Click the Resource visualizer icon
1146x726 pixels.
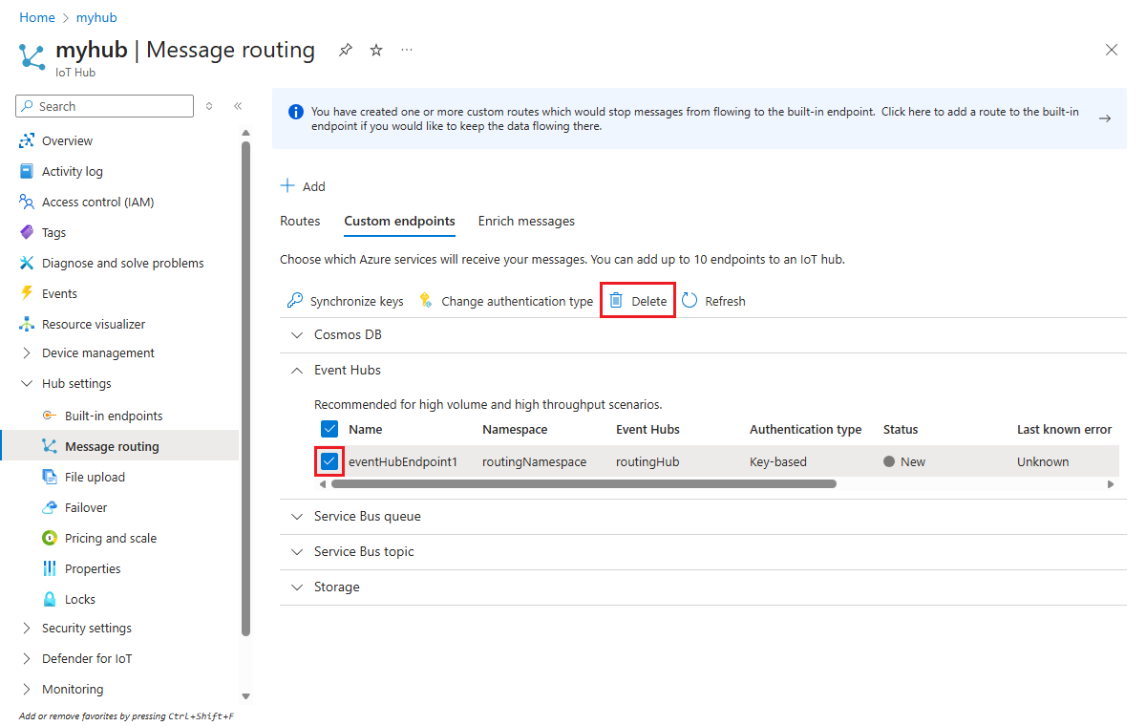point(27,324)
